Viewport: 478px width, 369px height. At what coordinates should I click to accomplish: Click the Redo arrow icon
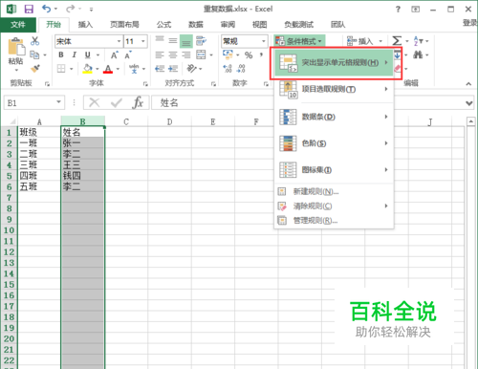71,9
